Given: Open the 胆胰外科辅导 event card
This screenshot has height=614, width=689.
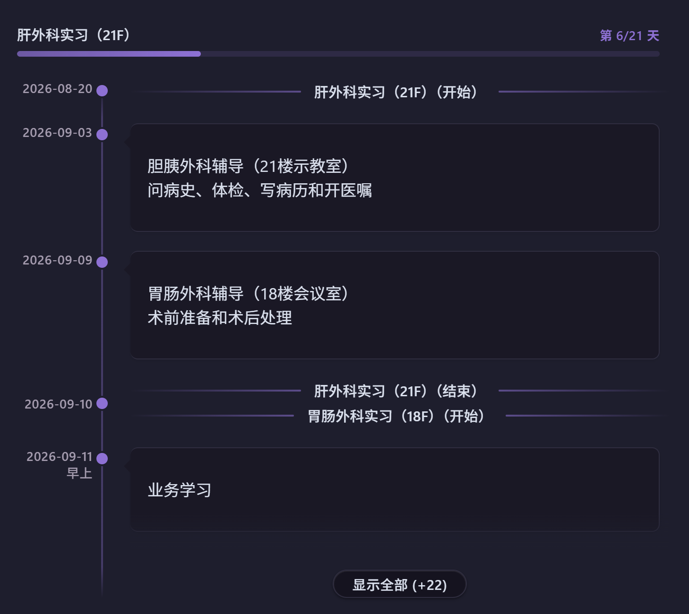Looking at the screenshot, I should point(395,178).
